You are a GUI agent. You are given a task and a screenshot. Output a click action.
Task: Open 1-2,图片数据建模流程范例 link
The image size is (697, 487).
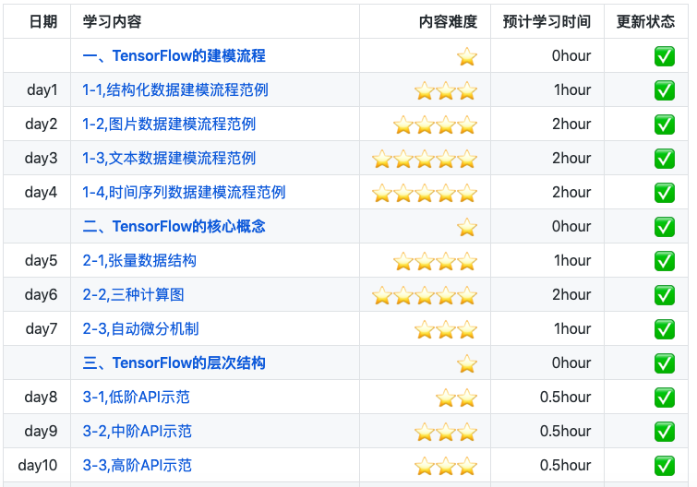pos(169,125)
